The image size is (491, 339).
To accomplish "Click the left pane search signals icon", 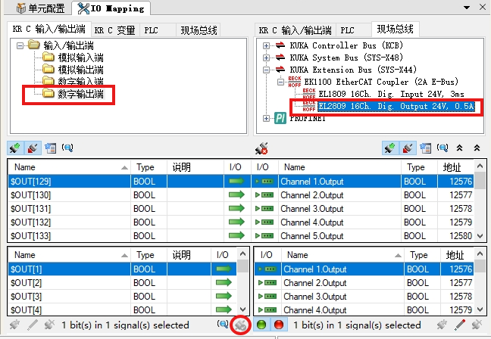I will [67, 148].
